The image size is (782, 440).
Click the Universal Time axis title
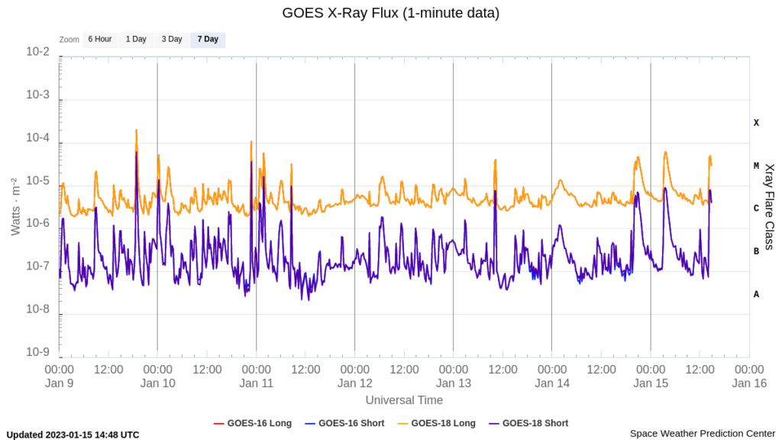coord(404,400)
